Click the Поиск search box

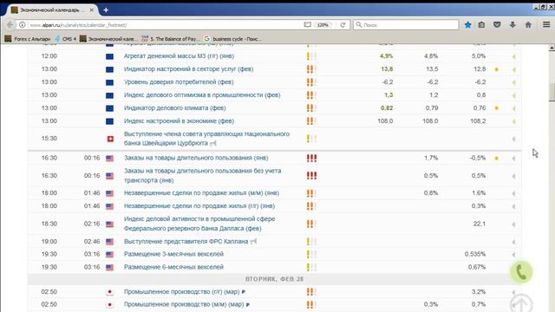coord(406,25)
